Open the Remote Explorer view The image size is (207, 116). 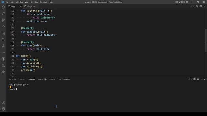[3, 33]
